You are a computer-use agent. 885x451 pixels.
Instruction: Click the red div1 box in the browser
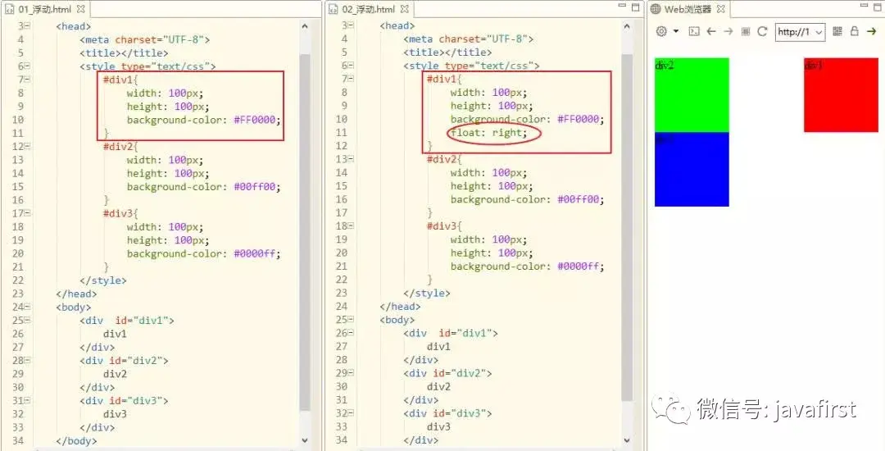pos(841,95)
